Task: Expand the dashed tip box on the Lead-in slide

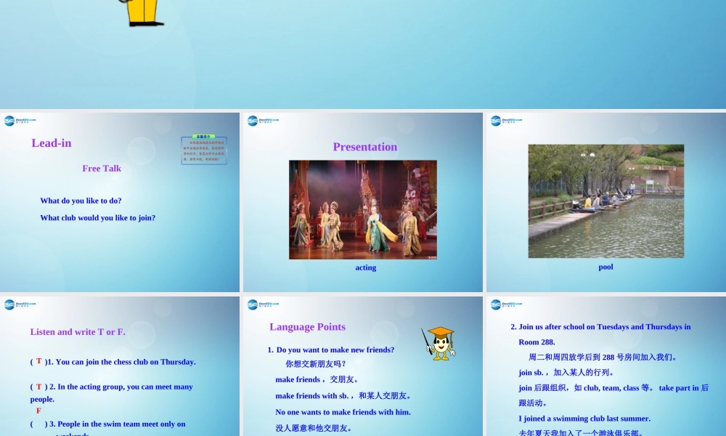Action: coord(203,150)
